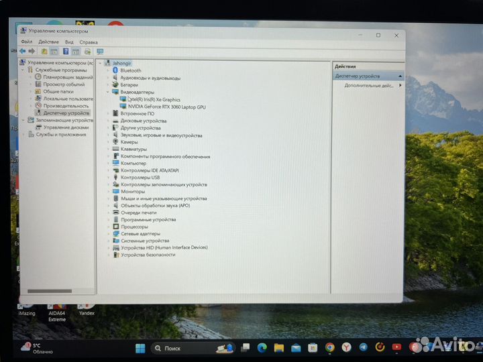Click the Back arrow in the toolbar
Viewport: 483px width, 362px height.
pyautogui.click(x=22, y=51)
